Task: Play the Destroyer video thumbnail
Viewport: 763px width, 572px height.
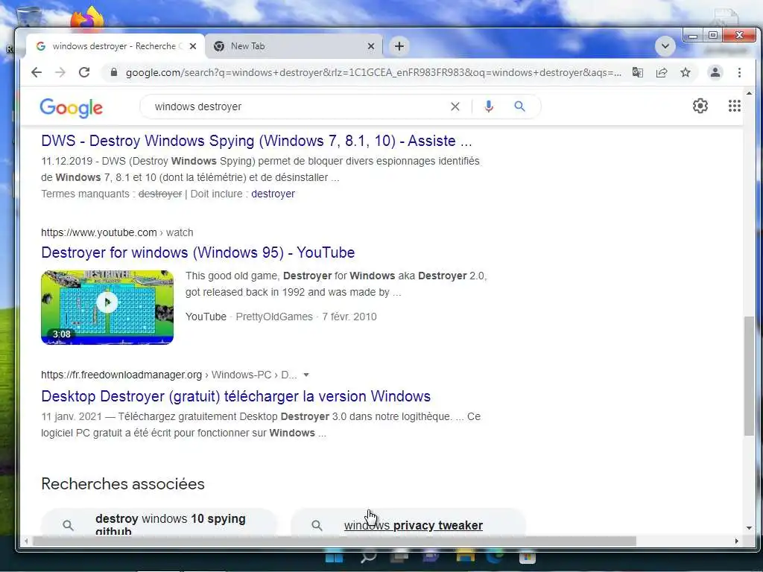Action: (107, 308)
